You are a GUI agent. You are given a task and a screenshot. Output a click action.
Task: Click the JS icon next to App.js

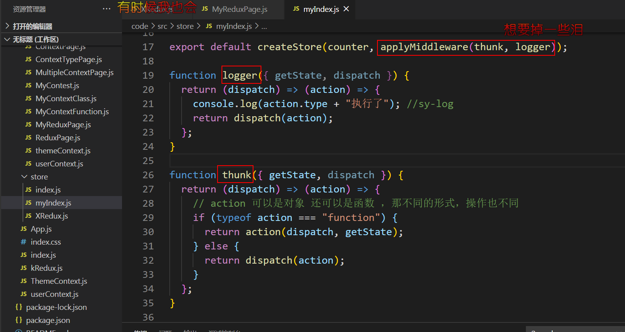[24, 229]
